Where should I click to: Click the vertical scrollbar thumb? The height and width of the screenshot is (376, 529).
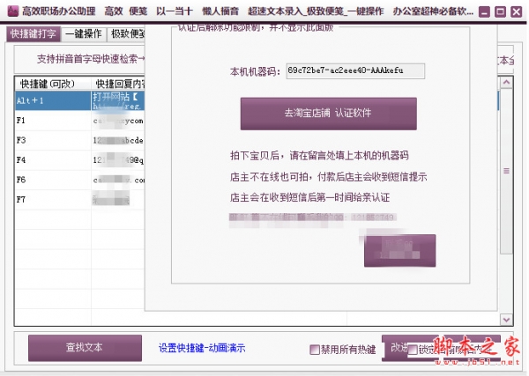point(506,171)
